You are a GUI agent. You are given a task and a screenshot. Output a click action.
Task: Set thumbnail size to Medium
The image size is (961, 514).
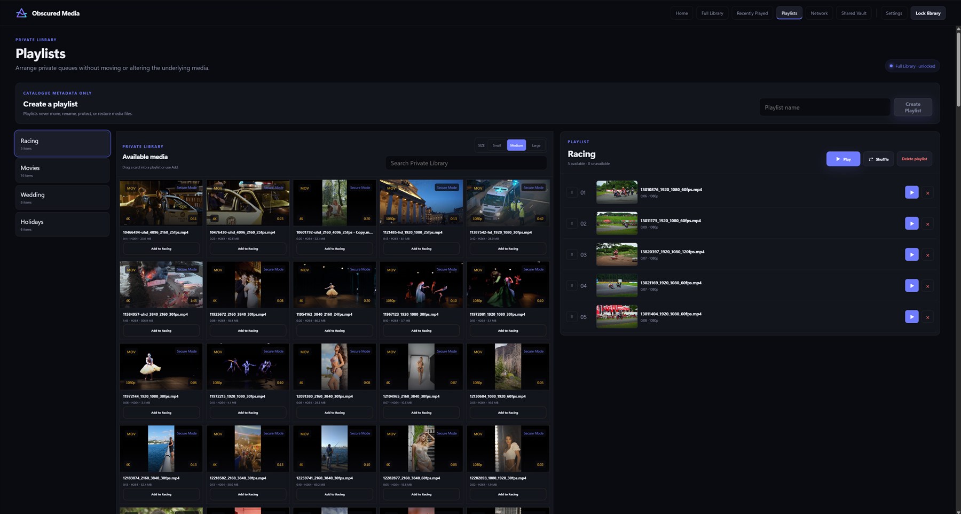(x=516, y=145)
